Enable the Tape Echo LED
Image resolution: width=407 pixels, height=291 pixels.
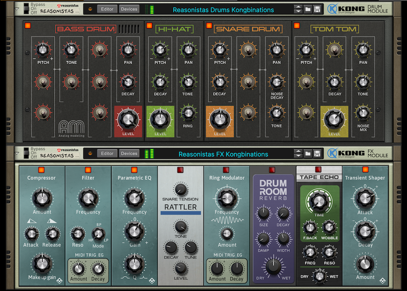[318, 169]
